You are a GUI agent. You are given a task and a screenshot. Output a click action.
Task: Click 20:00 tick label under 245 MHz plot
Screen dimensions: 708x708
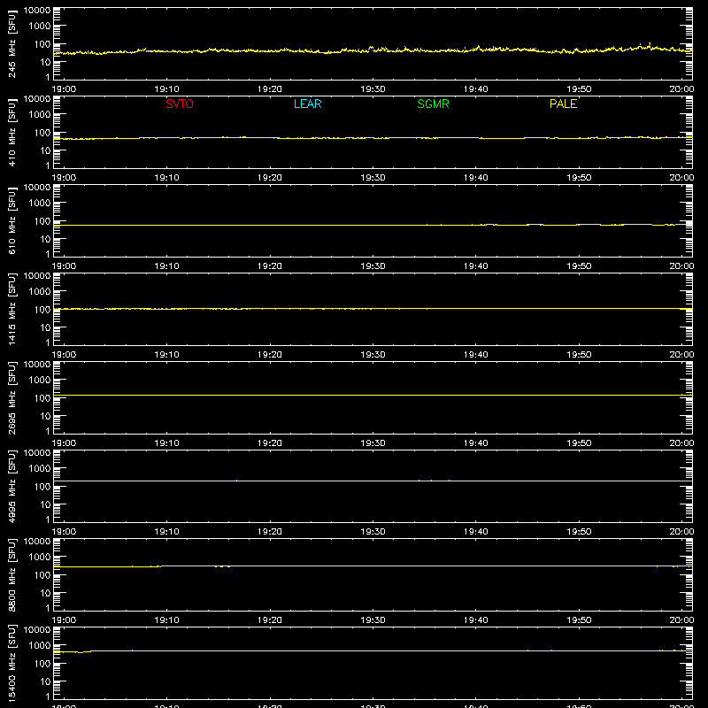click(681, 89)
